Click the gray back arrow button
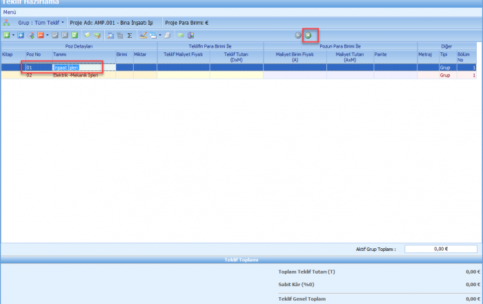The image size is (483, 304). click(x=298, y=34)
